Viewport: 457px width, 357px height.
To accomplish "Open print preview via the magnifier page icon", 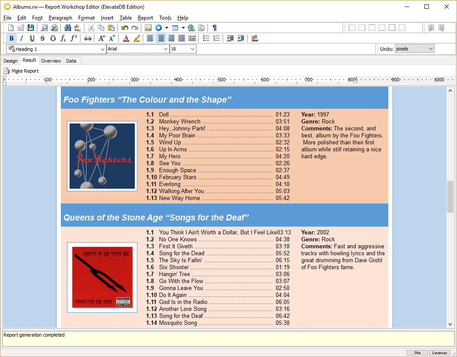I will click(44, 28).
